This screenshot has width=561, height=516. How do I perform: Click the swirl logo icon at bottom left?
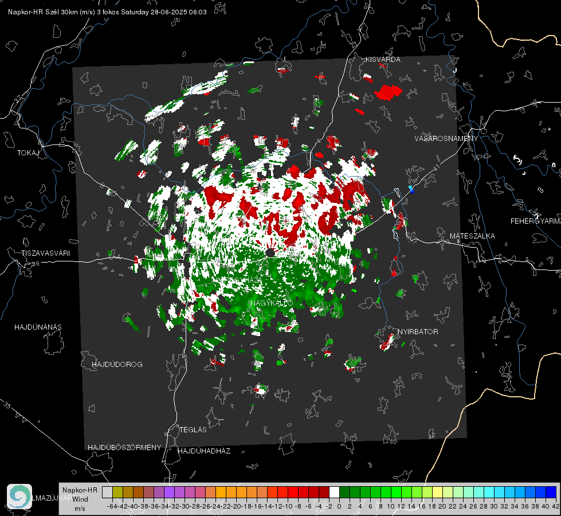click(x=19, y=497)
